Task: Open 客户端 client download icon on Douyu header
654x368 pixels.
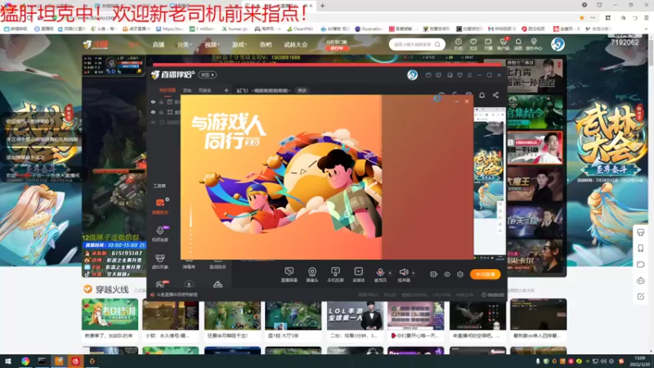Action: (503, 44)
